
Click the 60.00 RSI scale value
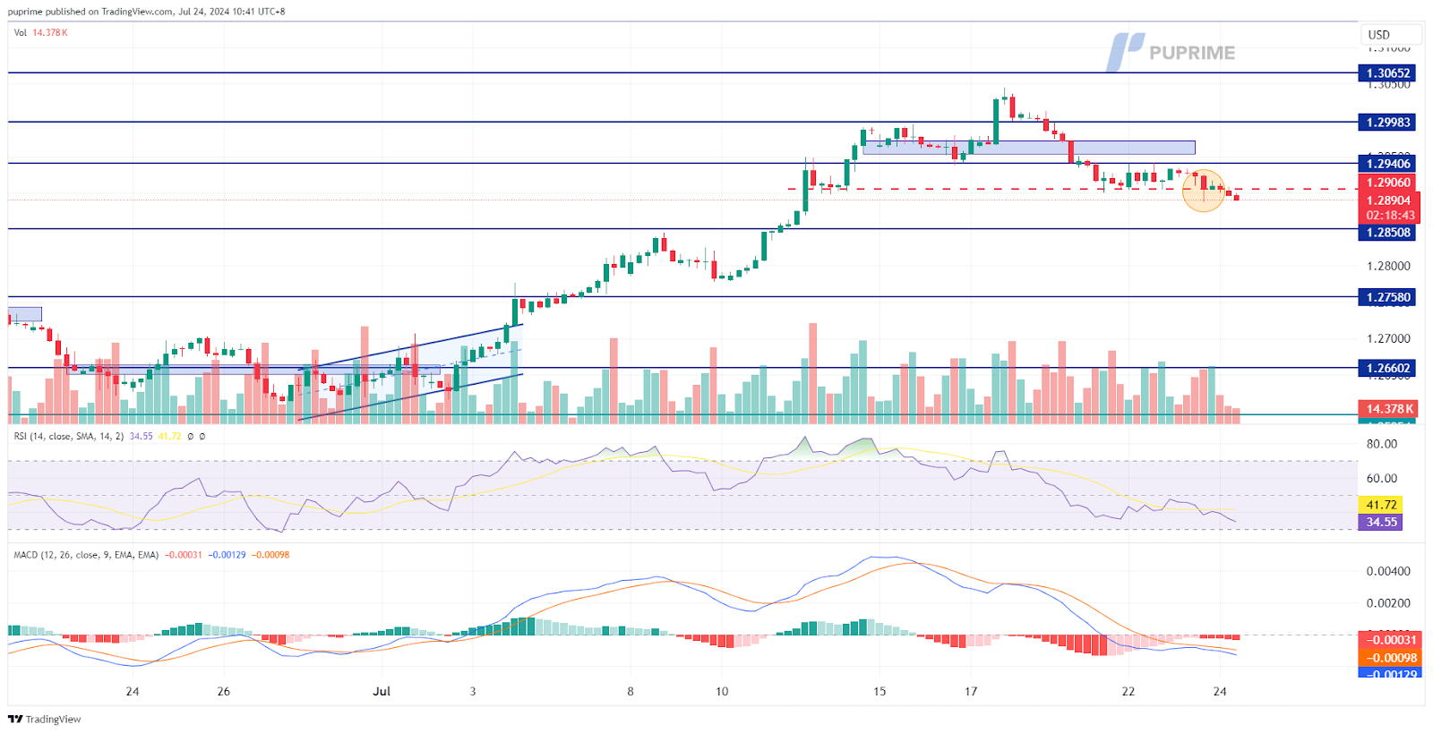[x=1382, y=479]
